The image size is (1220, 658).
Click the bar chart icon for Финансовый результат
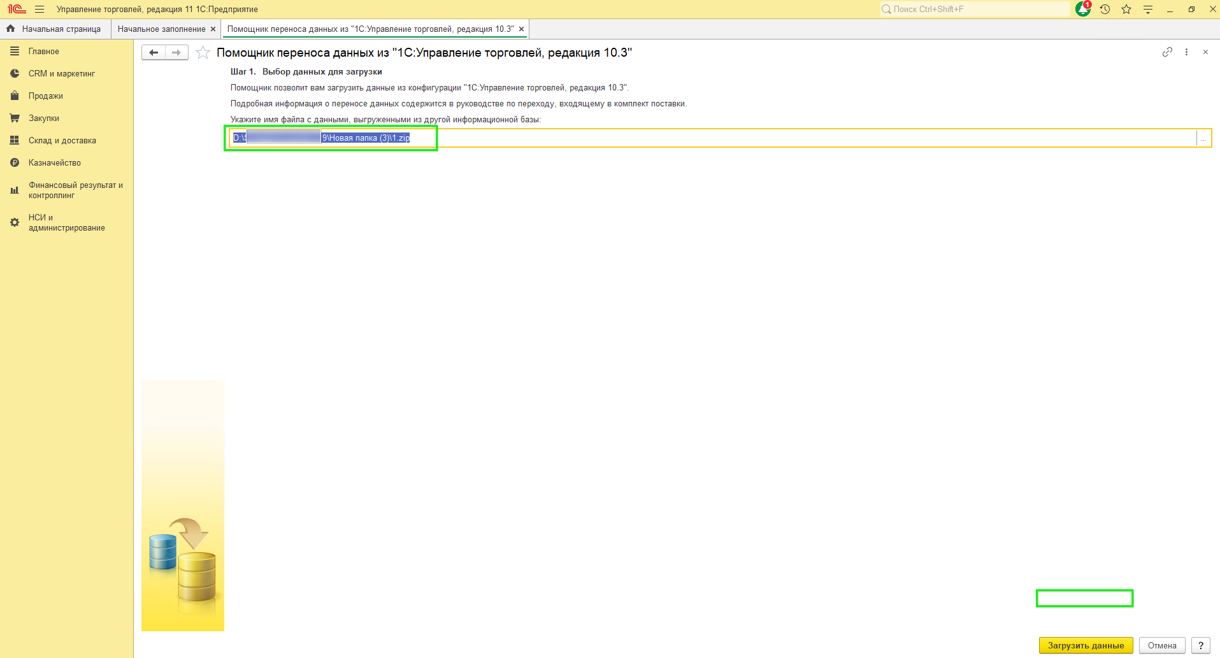click(x=15, y=190)
